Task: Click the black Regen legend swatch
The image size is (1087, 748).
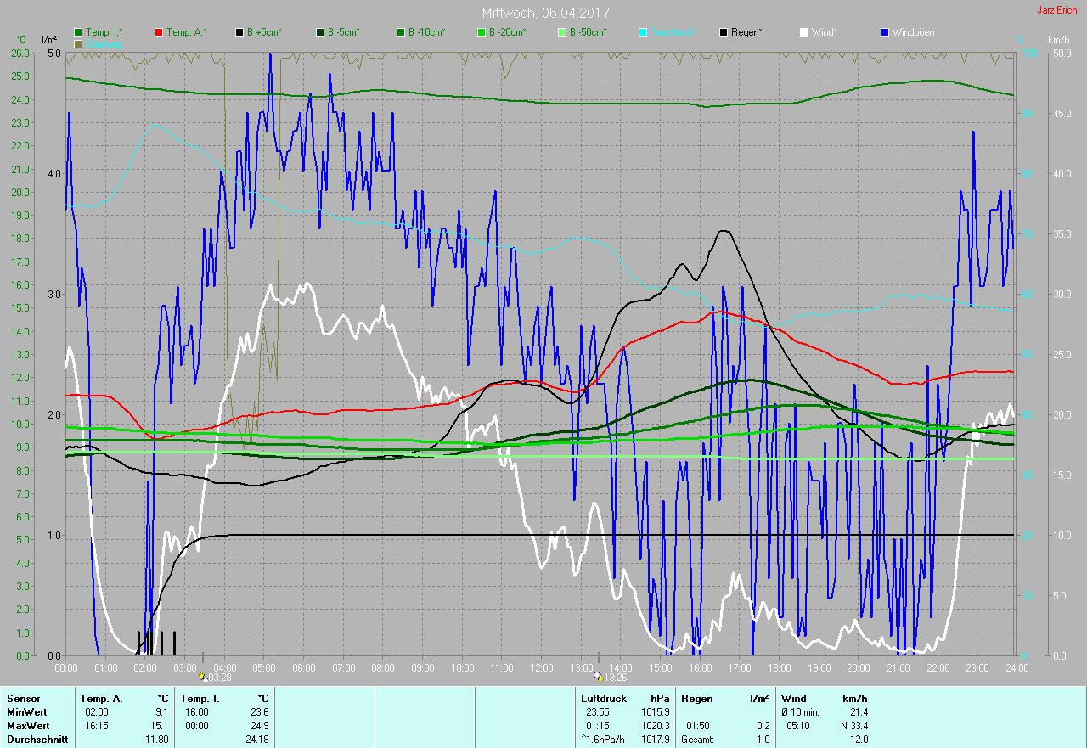Action: (724, 32)
